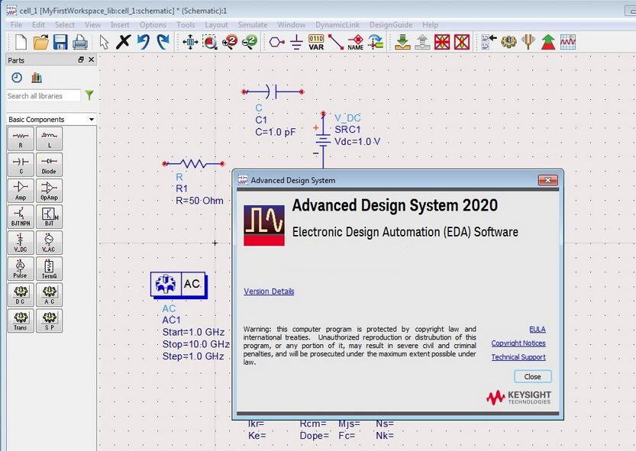This screenshot has height=451, width=636.
Task: Open a design with the folder icon
Action: 40,42
